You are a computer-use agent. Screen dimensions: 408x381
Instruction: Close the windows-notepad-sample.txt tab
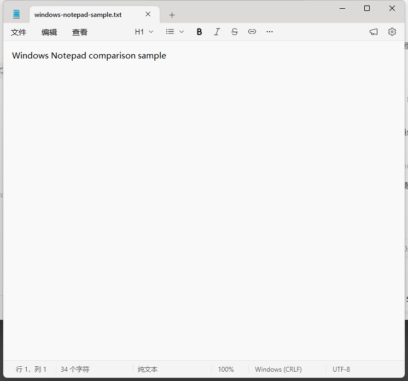tap(148, 14)
